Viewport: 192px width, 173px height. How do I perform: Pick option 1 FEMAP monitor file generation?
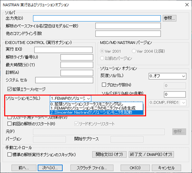click(x=97, y=108)
